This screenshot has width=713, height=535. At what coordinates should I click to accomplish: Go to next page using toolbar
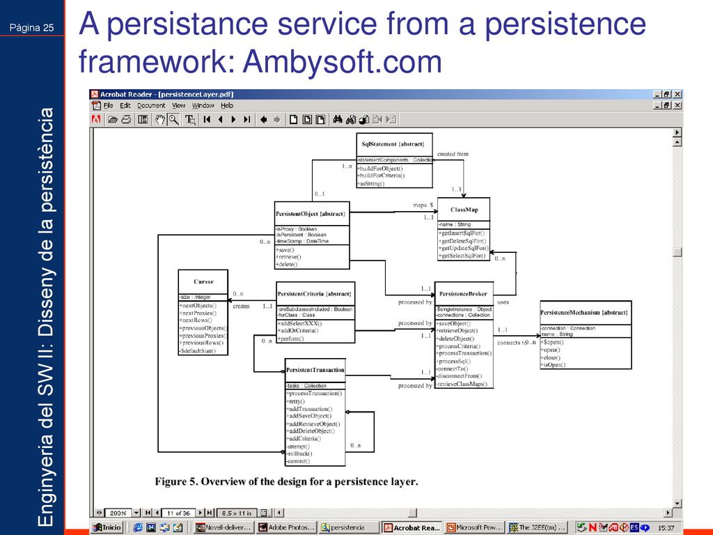click(233, 120)
